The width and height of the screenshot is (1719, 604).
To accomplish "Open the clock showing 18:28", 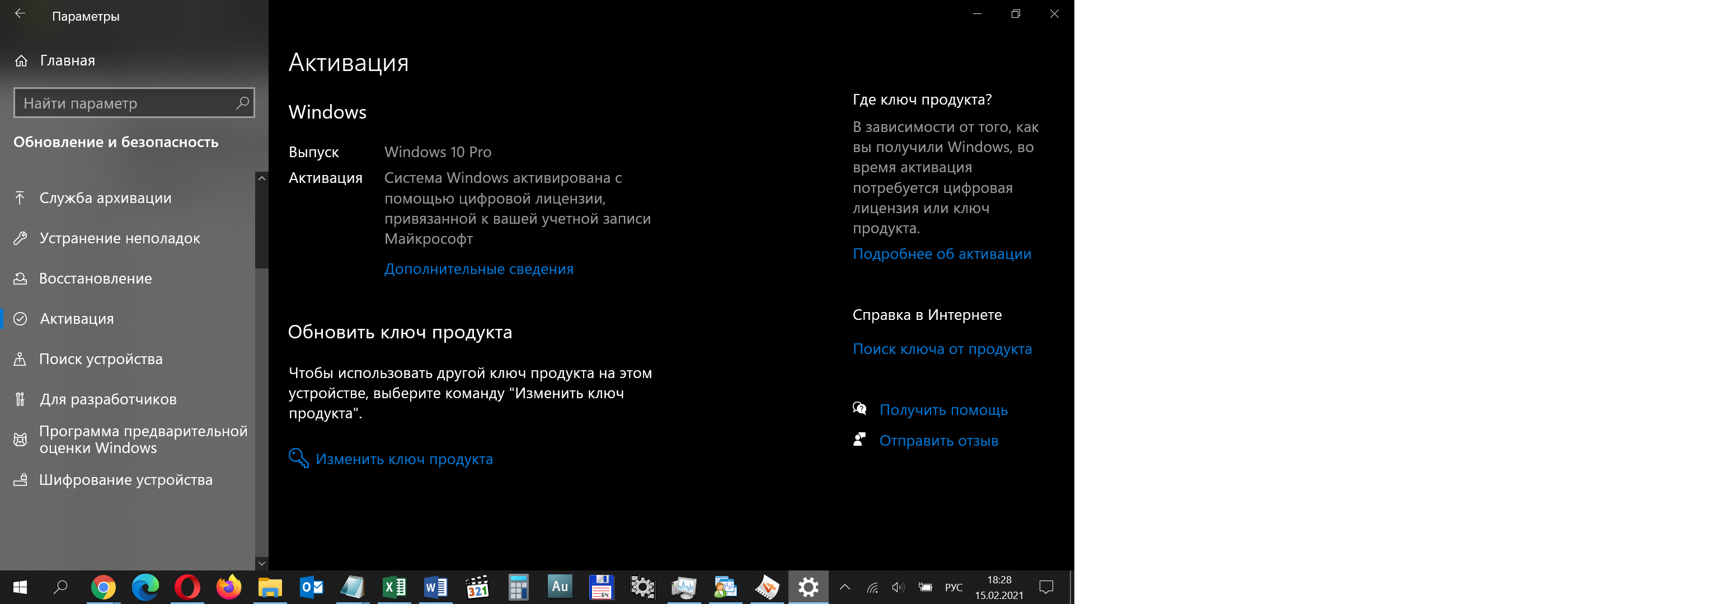I will (x=999, y=587).
